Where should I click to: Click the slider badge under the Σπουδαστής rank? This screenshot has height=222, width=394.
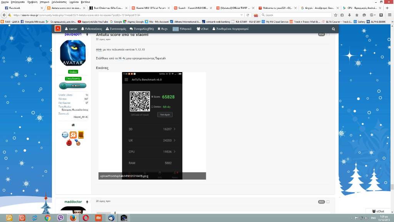(73, 86)
